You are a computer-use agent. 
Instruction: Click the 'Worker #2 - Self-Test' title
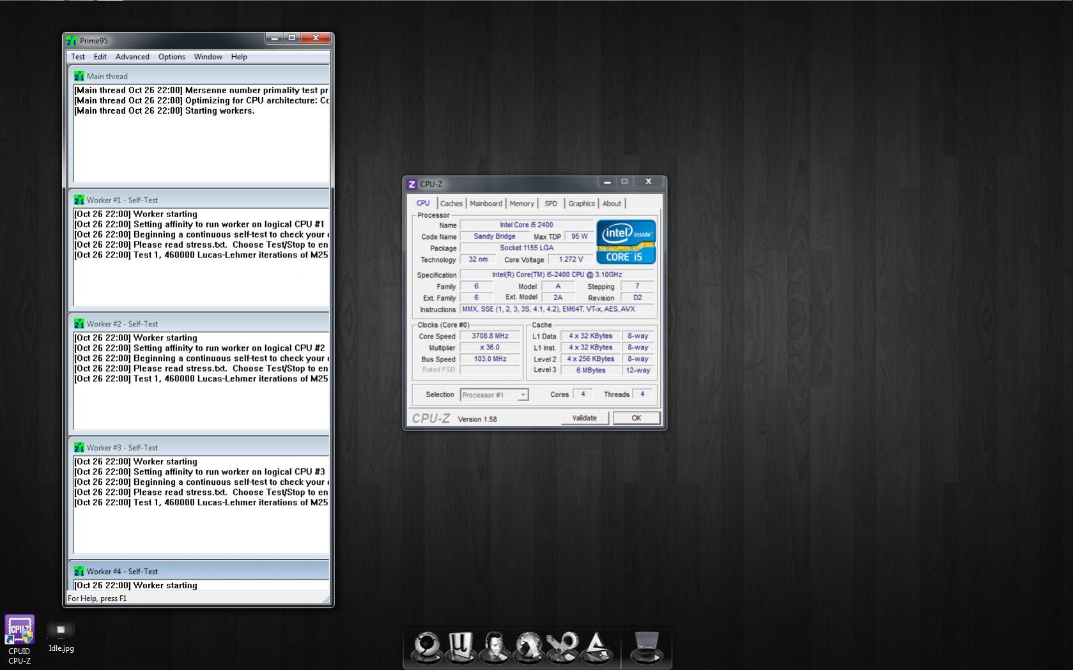tap(122, 324)
